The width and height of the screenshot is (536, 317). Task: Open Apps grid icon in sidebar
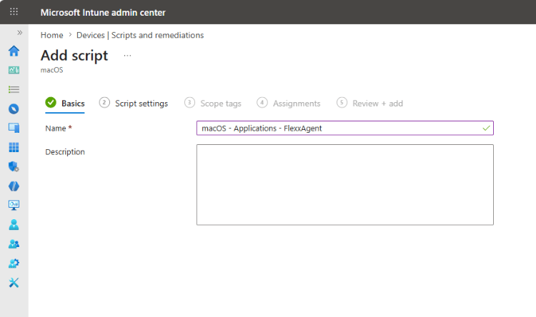click(x=14, y=147)
